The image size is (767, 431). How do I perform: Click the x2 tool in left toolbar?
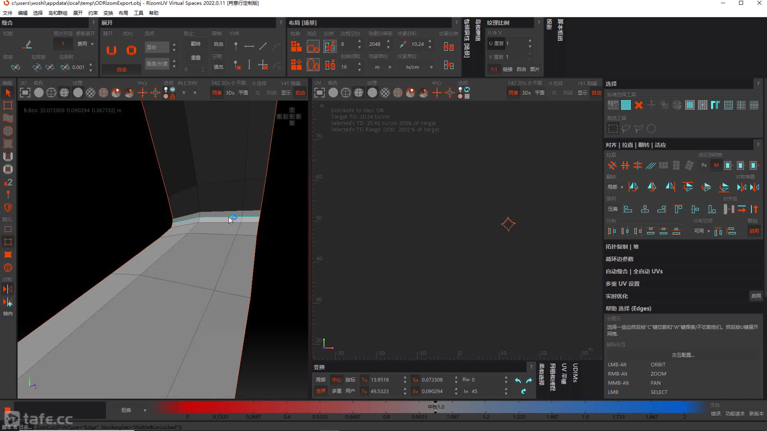8,182
